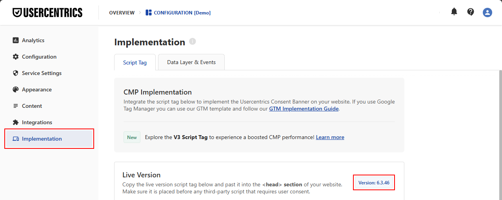Click the Live Version heading
Screen dimensions: 502x200
[x=142, y=175]
